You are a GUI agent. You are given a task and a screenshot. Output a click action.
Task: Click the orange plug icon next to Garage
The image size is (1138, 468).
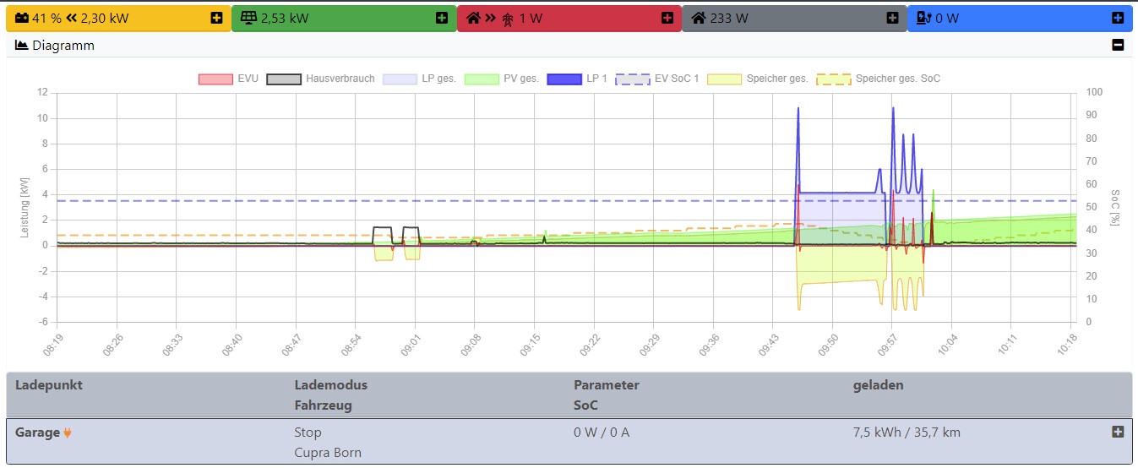tap(68, 433)
